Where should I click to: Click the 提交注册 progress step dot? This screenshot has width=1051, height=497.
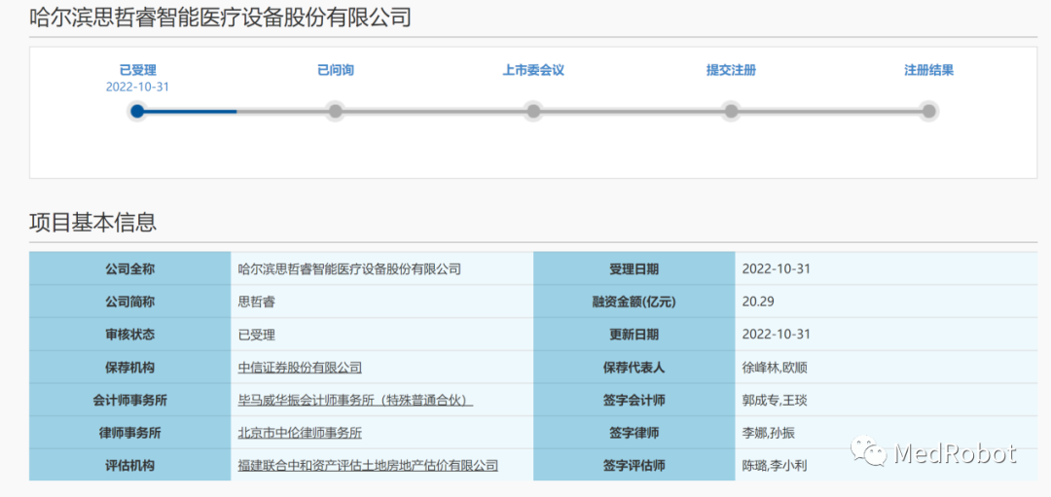tap(731, 111)
